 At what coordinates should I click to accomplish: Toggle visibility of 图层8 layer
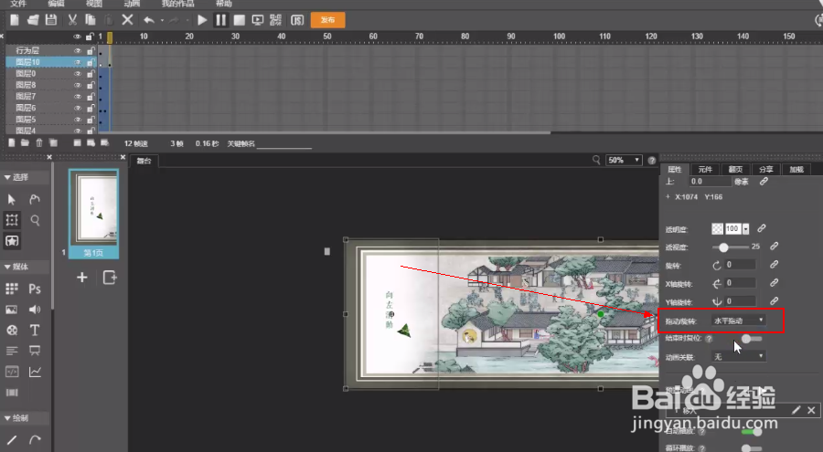pos(78,86)
